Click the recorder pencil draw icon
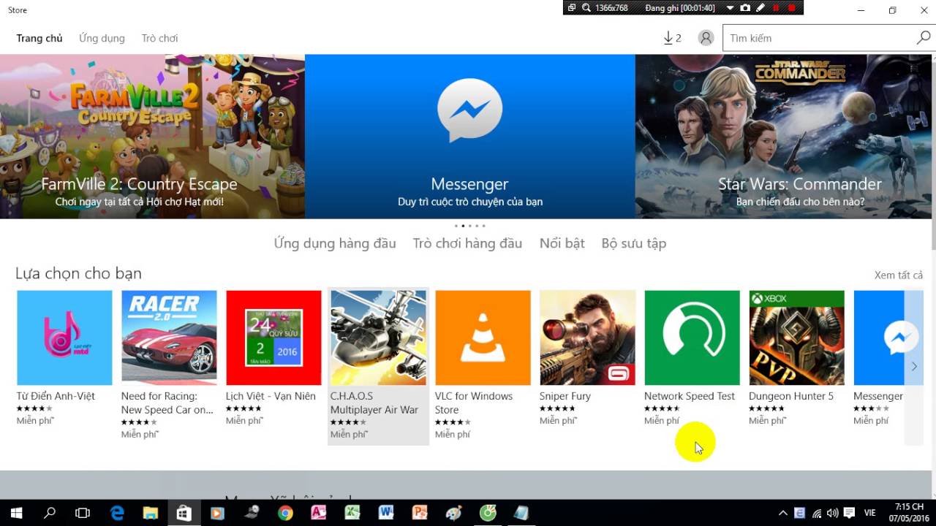This screenshot has height=526, width=936. pyautogui.click(x=760, y=7)
